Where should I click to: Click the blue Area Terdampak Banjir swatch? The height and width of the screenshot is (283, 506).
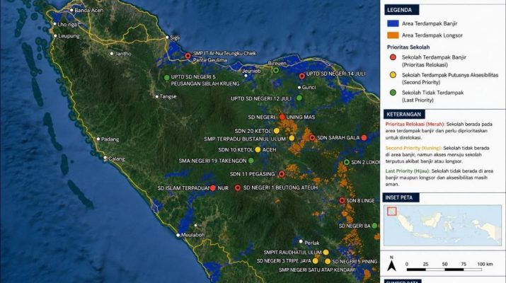point(393,23)
